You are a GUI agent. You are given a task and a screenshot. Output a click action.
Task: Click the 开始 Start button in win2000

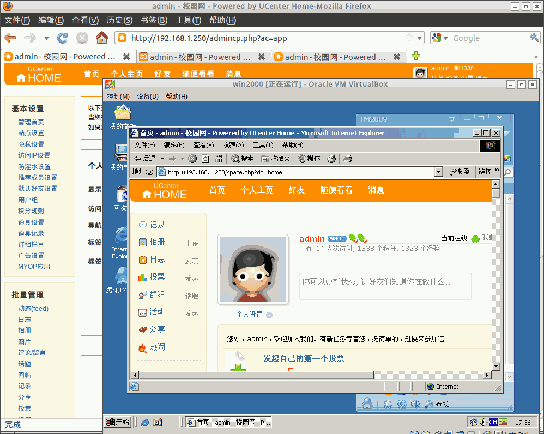click(x=118, y=422)
